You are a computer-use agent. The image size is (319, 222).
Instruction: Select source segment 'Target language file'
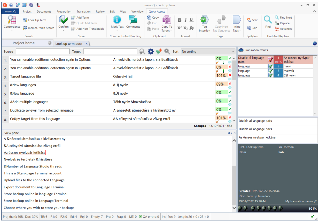(x=26, y=76)
